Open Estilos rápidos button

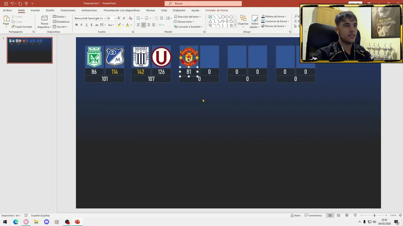tap(254, 21)
